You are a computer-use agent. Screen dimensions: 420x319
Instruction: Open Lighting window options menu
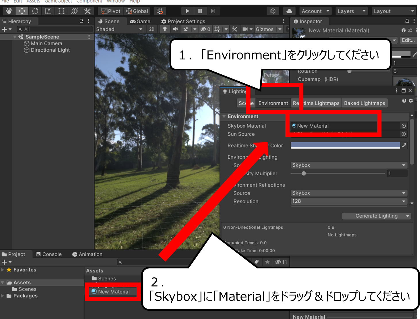tap(396, 91)
